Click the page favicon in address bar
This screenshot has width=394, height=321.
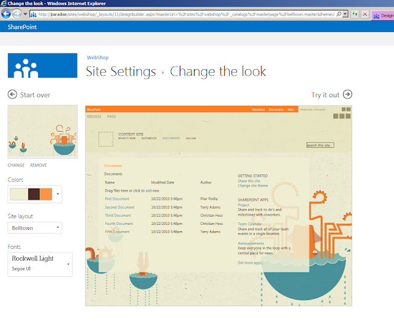[33, 15]
